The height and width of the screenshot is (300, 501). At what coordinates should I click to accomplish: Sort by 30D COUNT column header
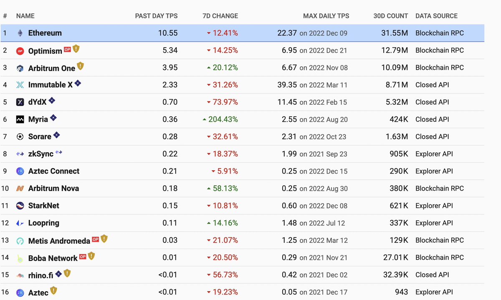(391, 16)
